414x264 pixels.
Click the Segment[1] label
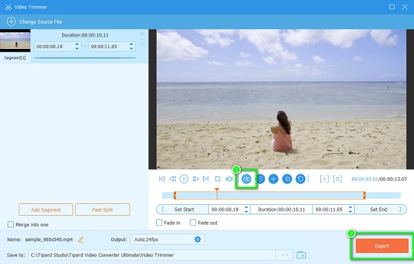pos(14,57)
